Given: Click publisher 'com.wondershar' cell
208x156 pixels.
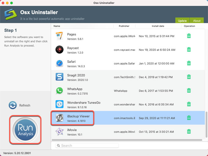Looking at the screenshot, I should pos(124,105).
